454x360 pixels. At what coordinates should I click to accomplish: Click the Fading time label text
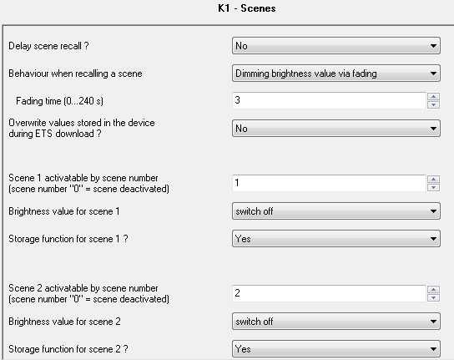[59, 101]
